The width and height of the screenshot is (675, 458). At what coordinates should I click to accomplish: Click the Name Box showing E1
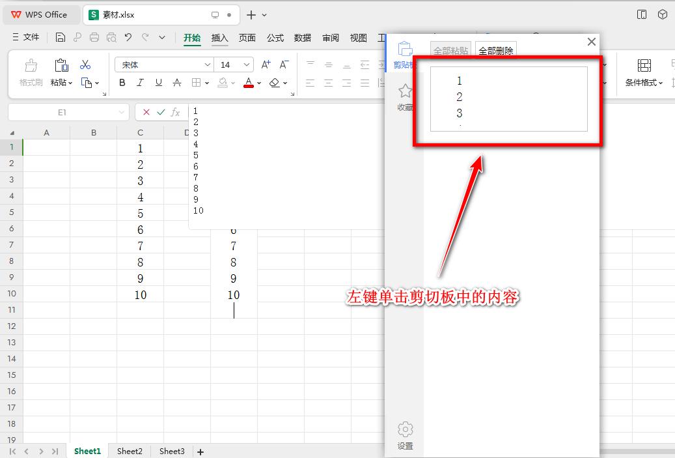coord(68,112)
